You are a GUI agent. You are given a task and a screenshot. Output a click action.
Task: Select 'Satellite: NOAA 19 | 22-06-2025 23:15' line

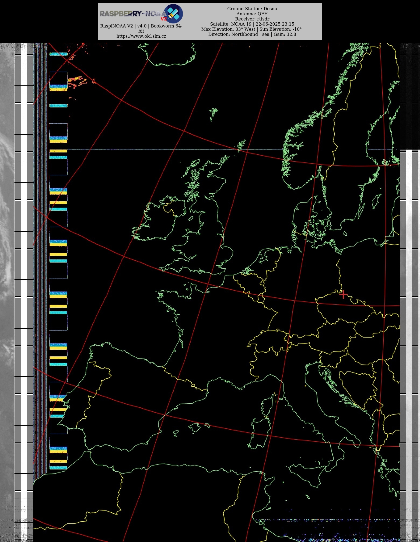tap(252, 24)
